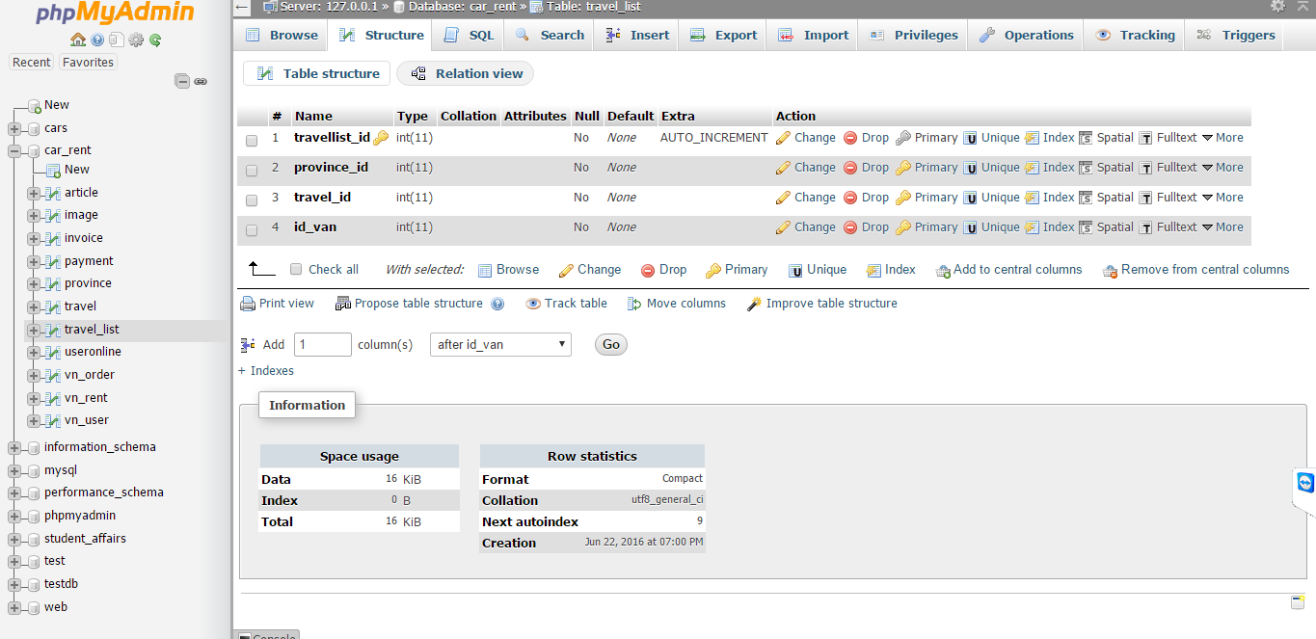
Task: Open the Export tab
Action: pos(723,36)
